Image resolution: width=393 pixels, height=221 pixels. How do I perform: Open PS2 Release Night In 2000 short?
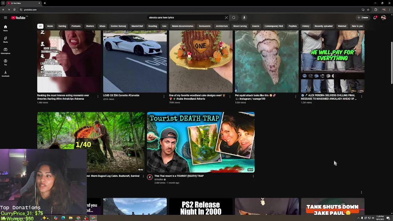point(201,207)
